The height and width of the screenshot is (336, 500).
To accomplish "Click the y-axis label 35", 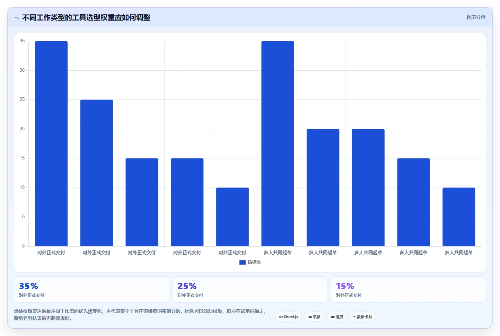I will click(x=22, y=41).
